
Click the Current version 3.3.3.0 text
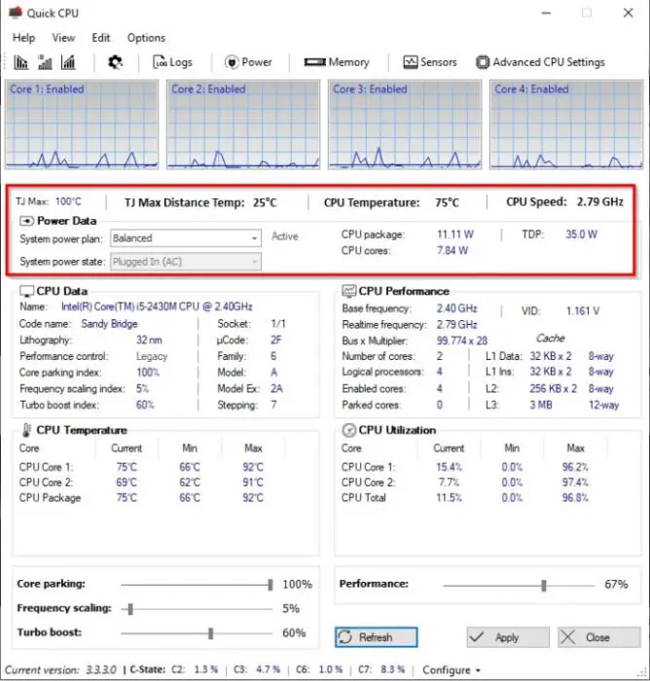(x=61, y=670)
